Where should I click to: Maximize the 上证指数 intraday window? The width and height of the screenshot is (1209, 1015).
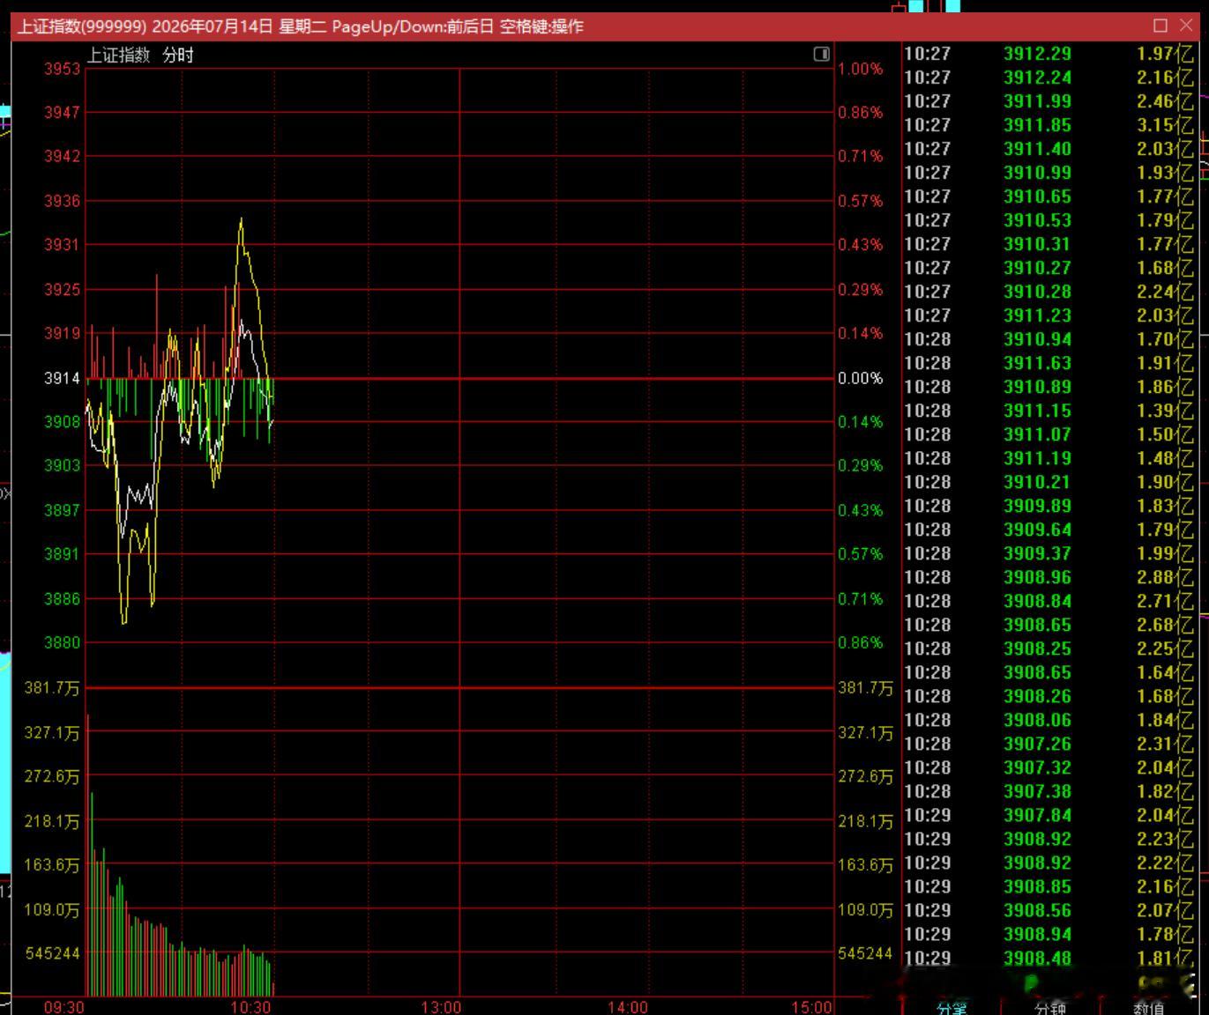pyautogui.click(x=1160, y=26)
